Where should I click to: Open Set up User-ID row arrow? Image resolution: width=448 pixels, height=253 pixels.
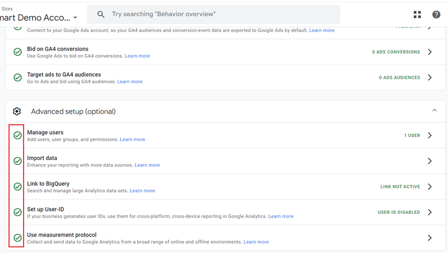[x=430, y=212]
